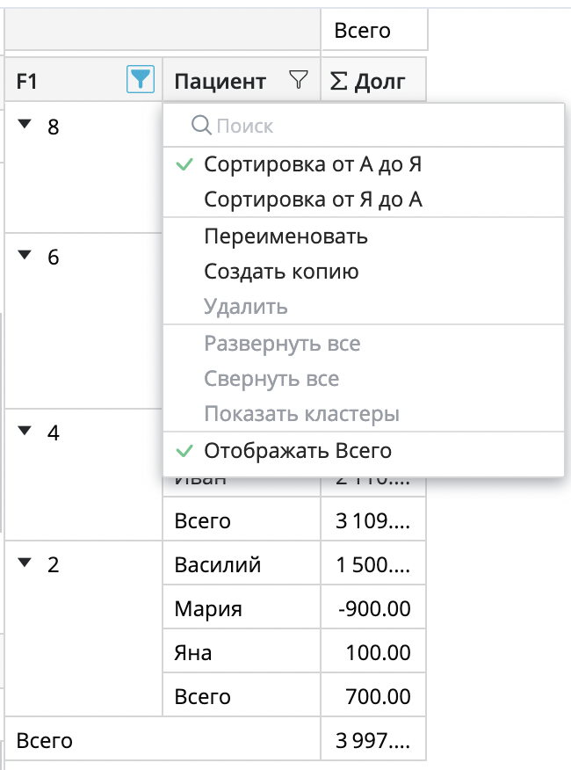Screen dimensions: 571x770
Task: Collapse group 8 row
Action: (25, 125)
